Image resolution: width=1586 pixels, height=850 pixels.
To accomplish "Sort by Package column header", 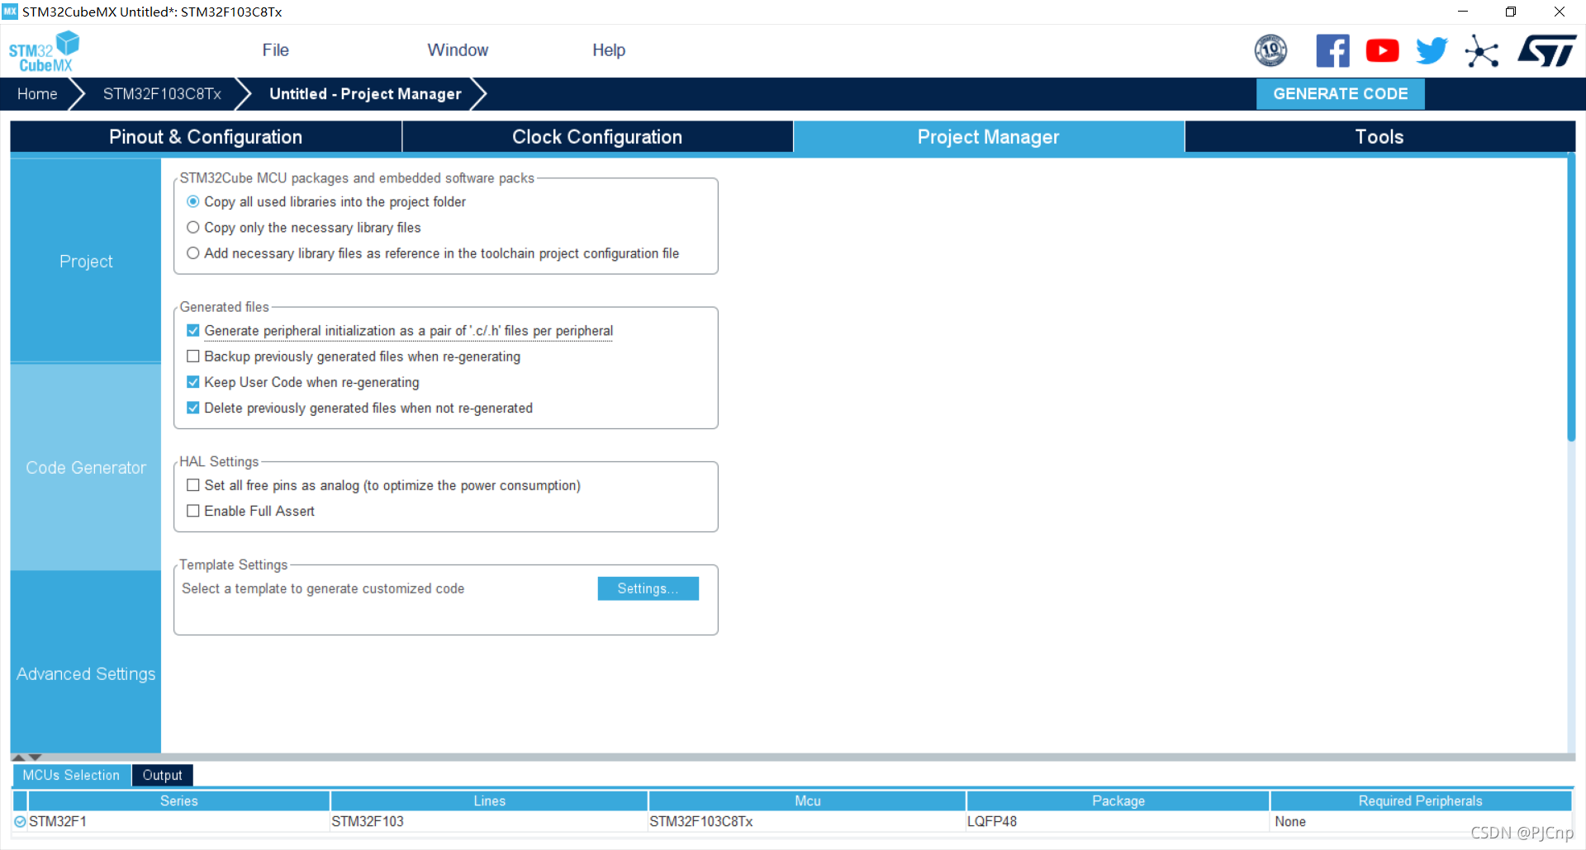I will point(1118,800).
